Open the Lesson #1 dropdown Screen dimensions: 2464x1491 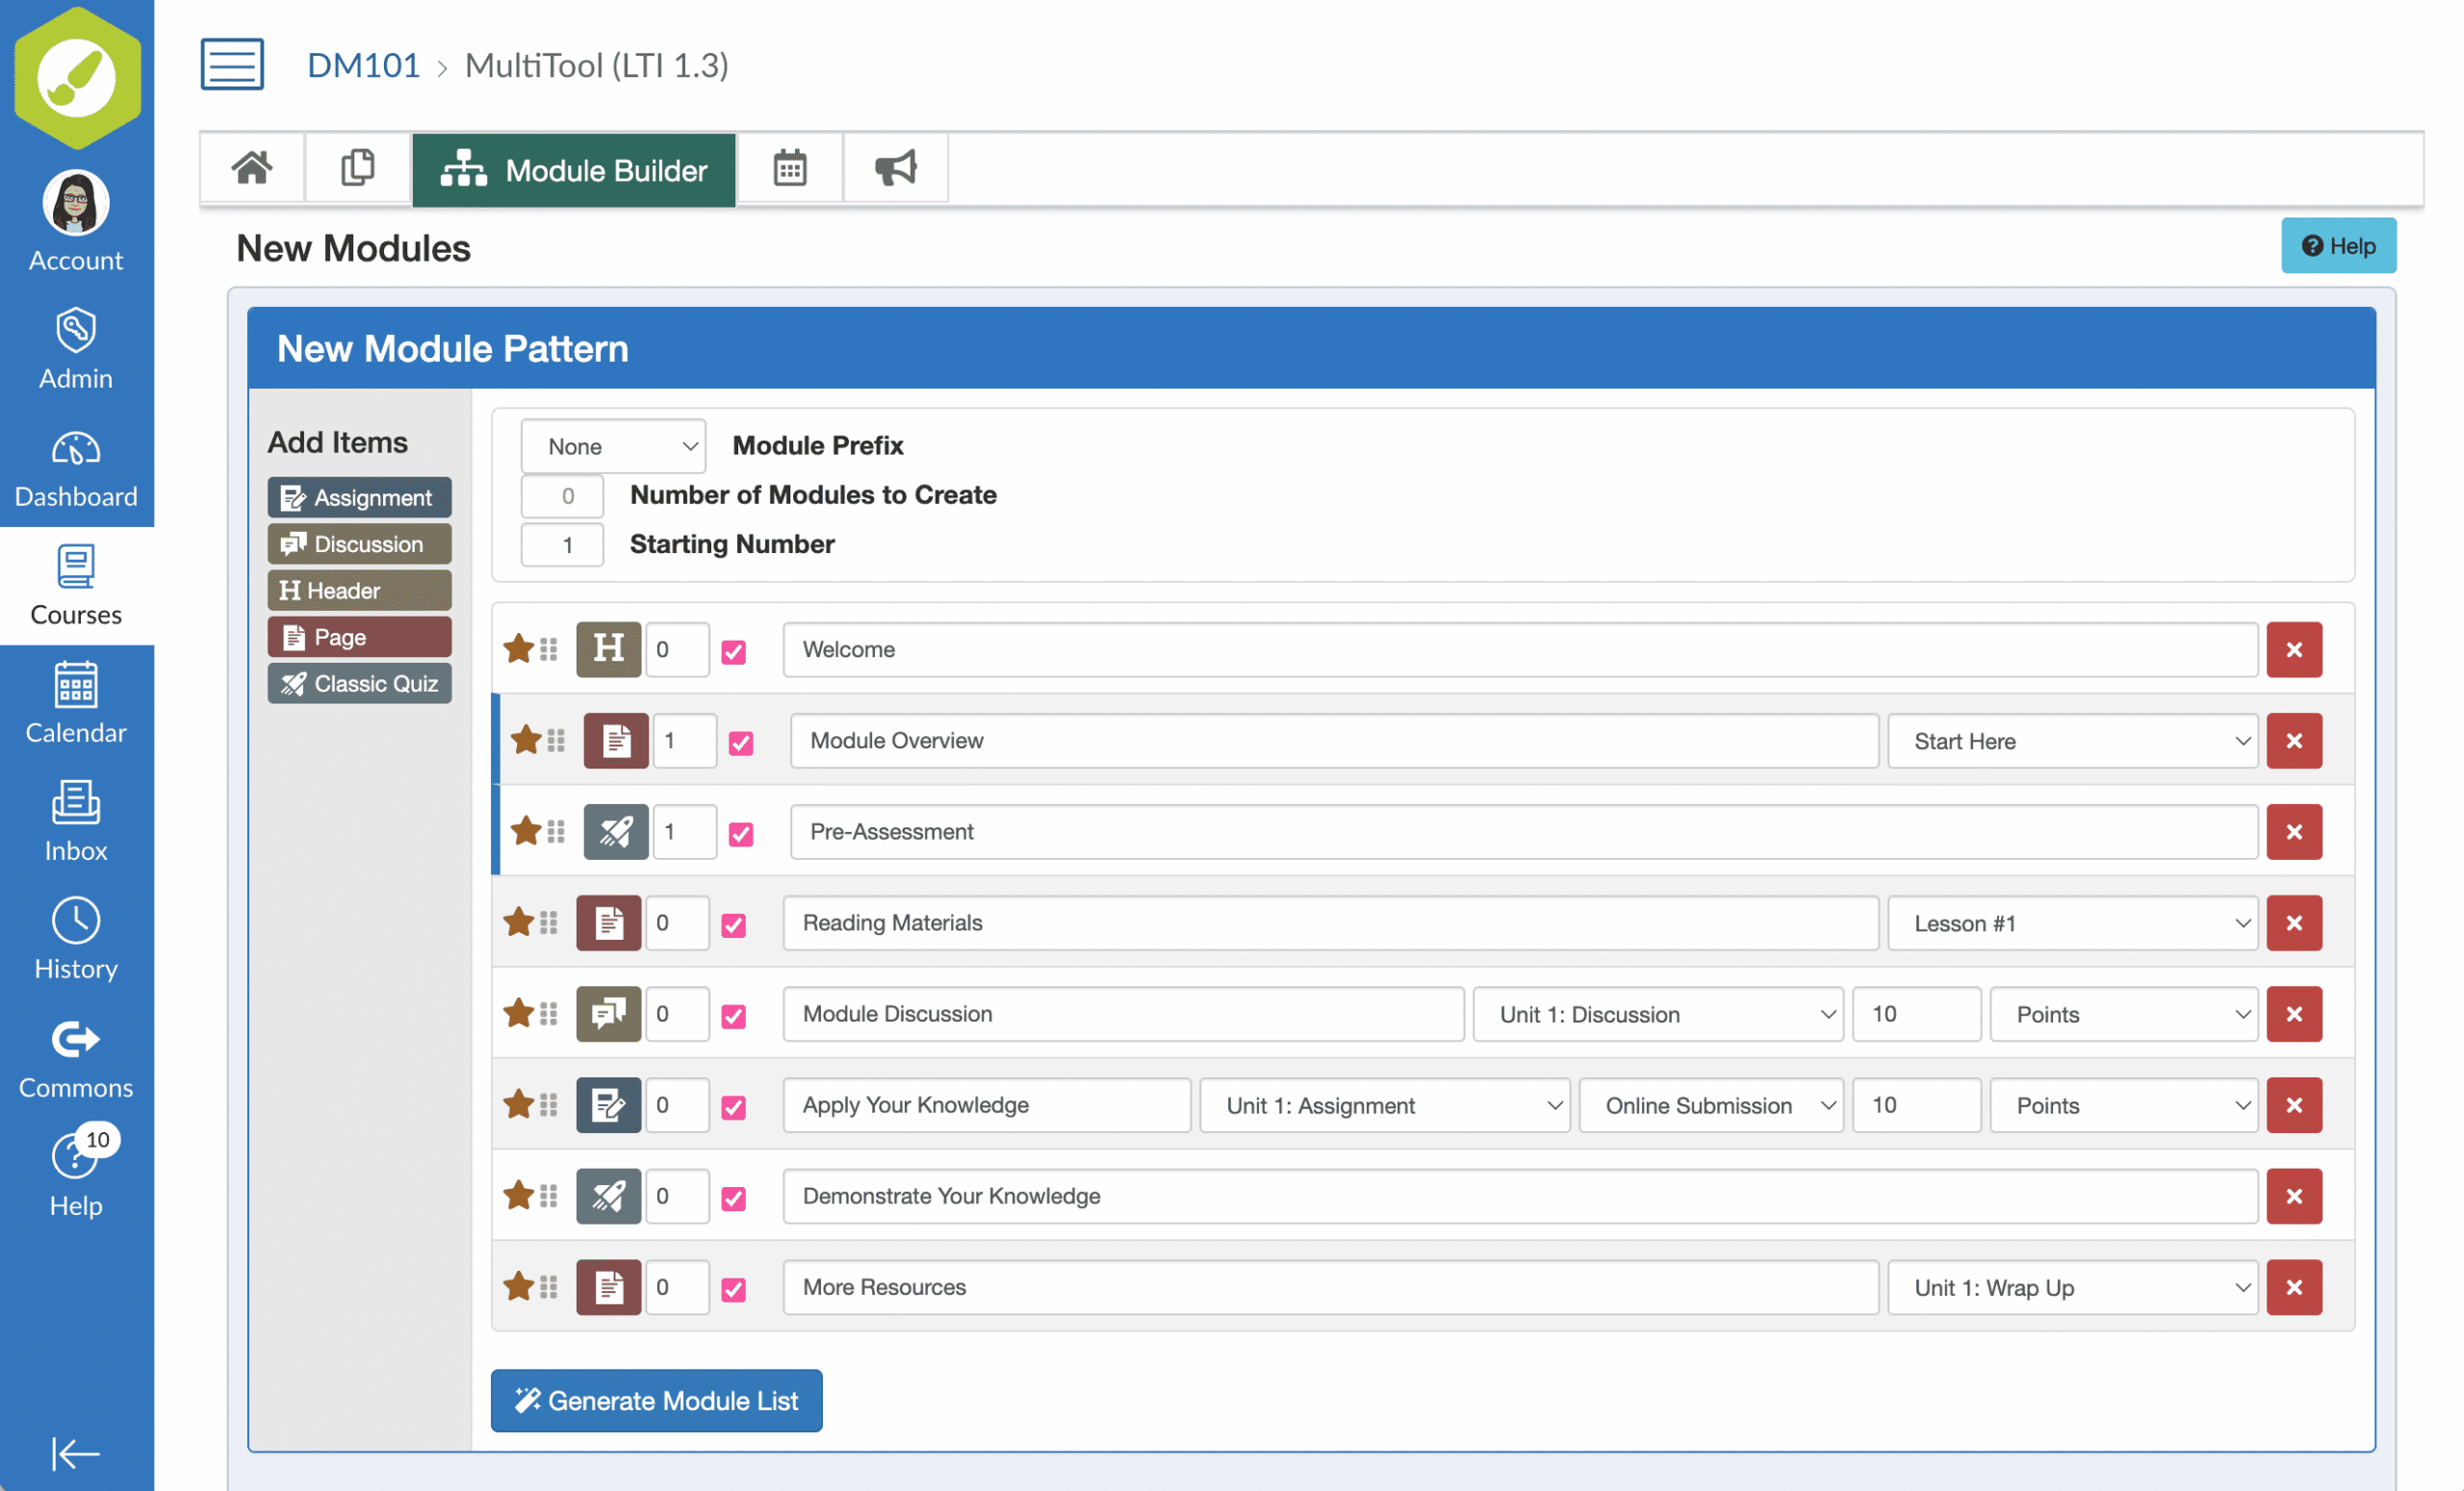[x=2072, y=923]
